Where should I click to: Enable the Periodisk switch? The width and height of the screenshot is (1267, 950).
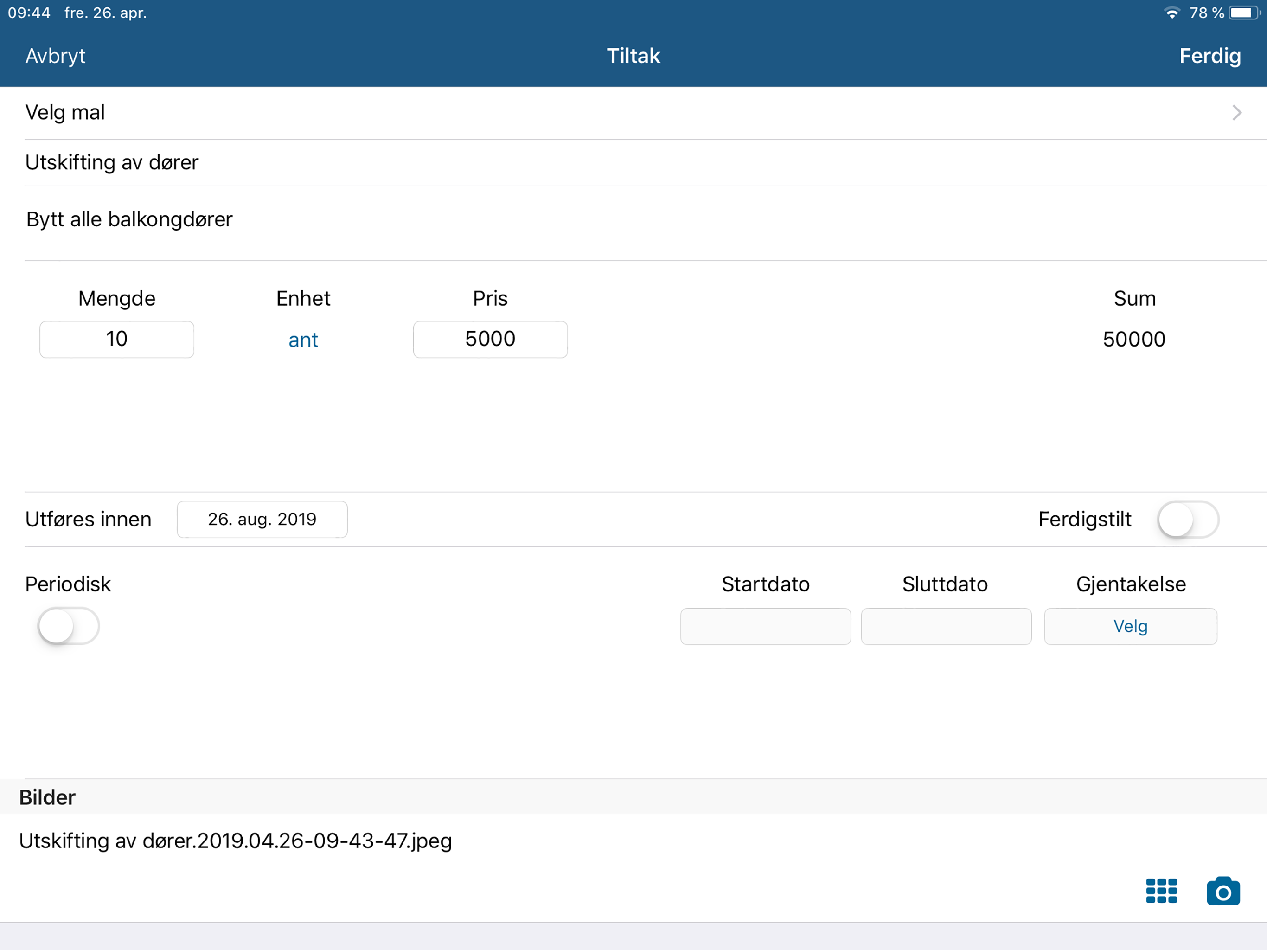69,626
